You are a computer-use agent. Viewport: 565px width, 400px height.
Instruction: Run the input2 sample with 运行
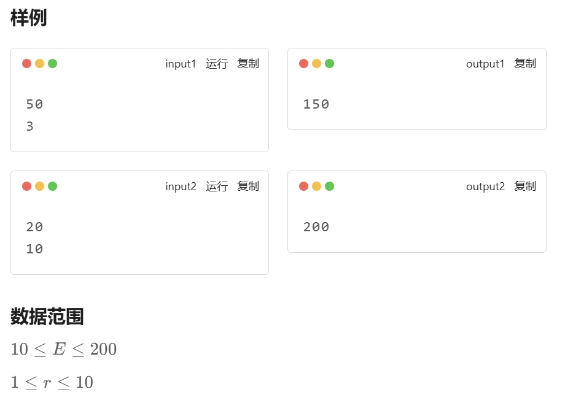[217, 187]
